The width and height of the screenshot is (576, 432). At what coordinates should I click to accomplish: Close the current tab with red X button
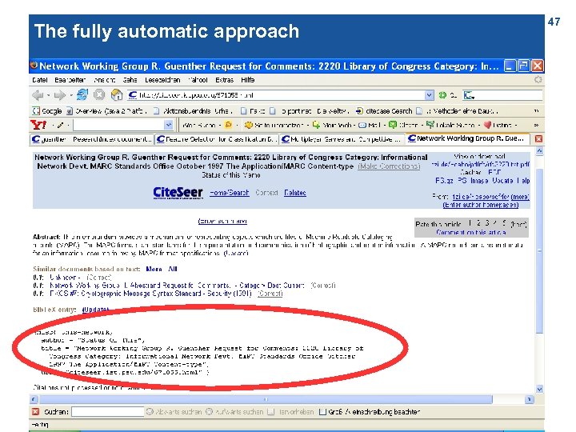pos(538,139)
